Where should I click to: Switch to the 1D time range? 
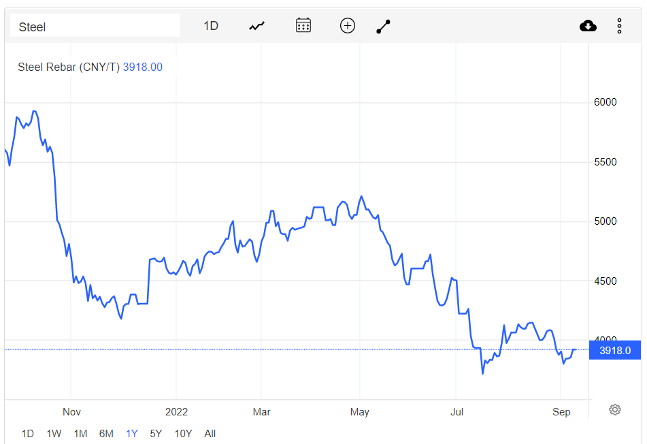pos(28,434)
